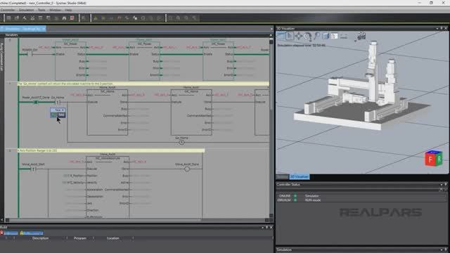
Task: Select the Move_AxisX_Done output coil
Action: pos(187,169)
